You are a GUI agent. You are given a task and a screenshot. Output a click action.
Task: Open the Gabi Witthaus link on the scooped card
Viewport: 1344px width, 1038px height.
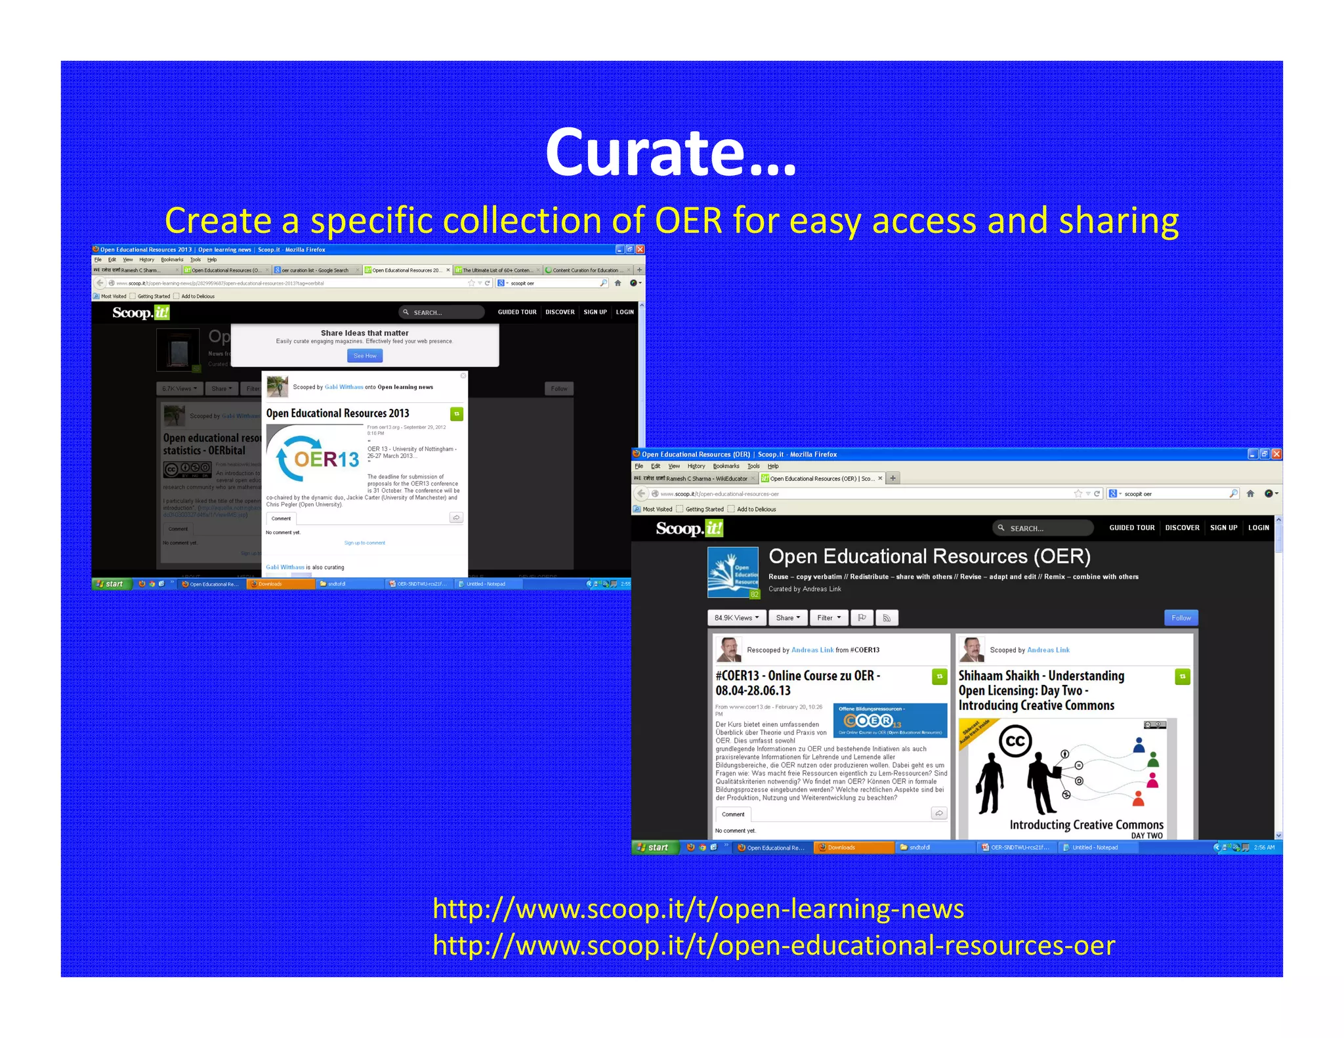(344, 386)
